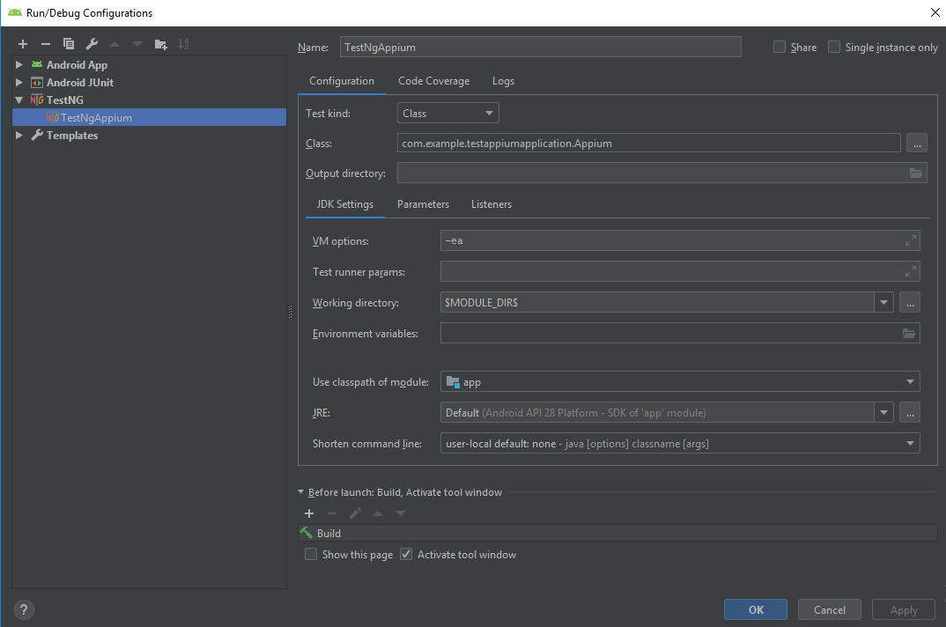Image resolution: width=946 pixels, height=627 pixels.
Task: Expand the Android JUnit tree node
Action: tap(18, 82)
